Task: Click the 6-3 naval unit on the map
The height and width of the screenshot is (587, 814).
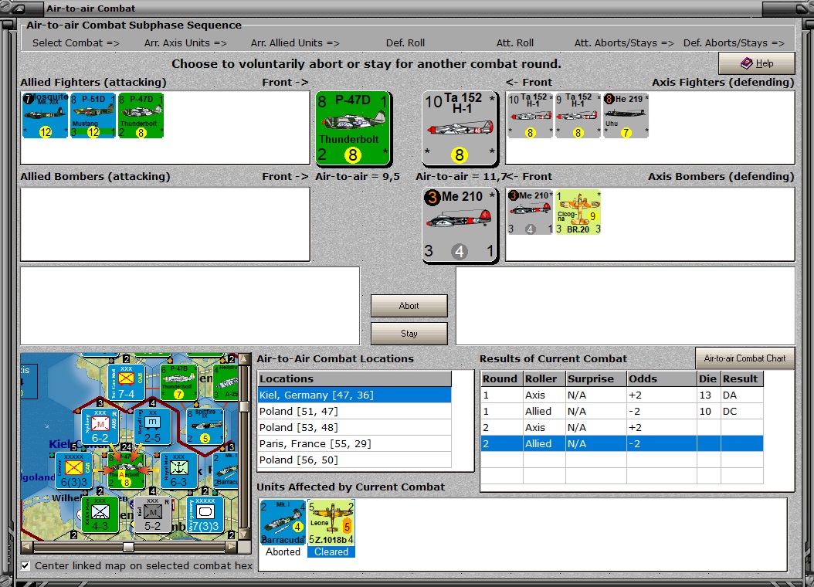Action: tap(178, 470)
